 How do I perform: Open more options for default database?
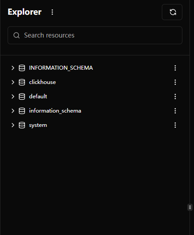tap(175, 97)
